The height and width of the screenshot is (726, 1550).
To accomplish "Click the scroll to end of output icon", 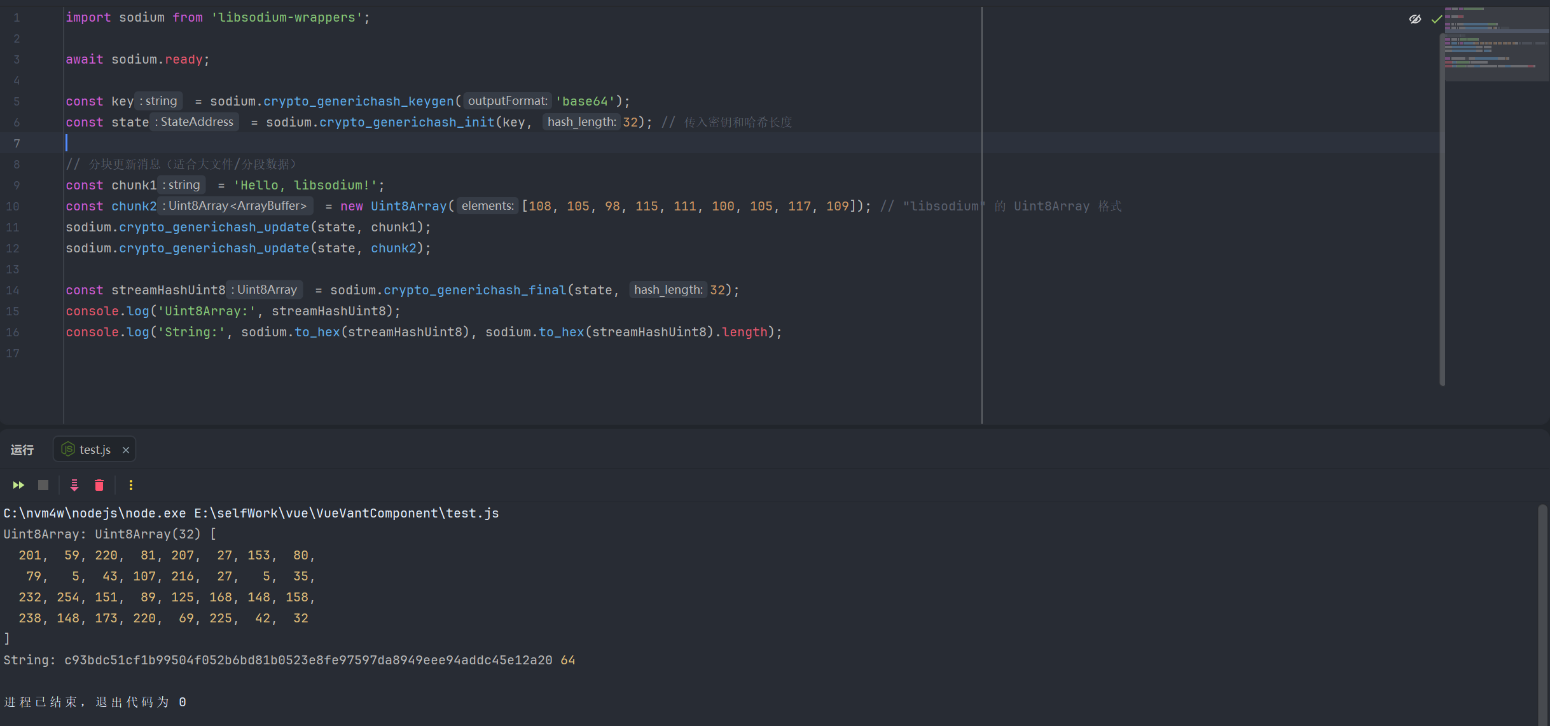I will (74, 485).
